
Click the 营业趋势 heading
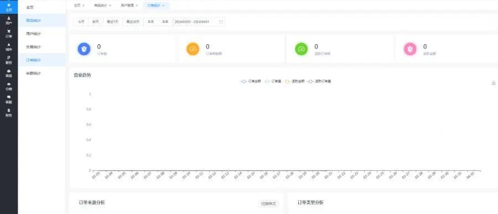tap(82, 75)
